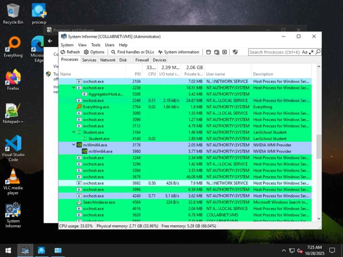Switch to the Network tab
Image resolution: width=343 pixels, height=257 pixels.
pyautogui.click(x=108, y=60)
